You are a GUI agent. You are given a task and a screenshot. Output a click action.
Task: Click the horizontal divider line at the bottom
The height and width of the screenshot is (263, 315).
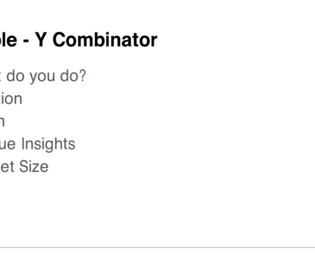click(157, 248)
